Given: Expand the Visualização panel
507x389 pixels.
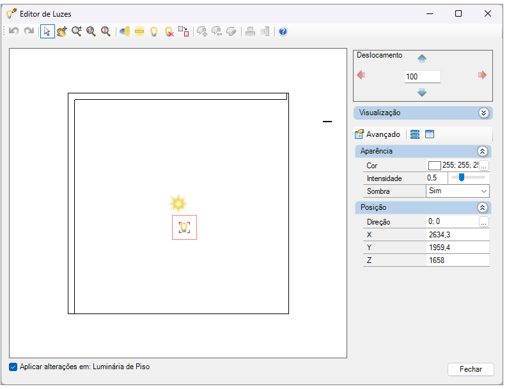Looking at the screenshot, I should point(484,113).
